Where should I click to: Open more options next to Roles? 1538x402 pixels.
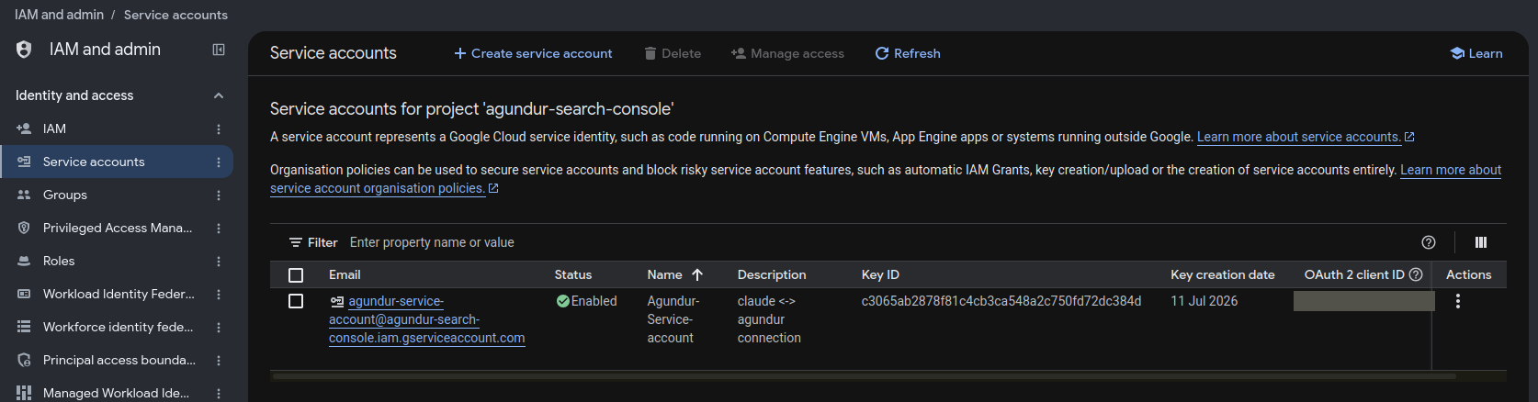(219, 262)
